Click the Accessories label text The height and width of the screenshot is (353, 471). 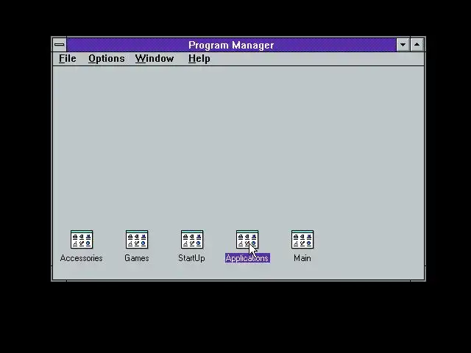click(82, 258)
